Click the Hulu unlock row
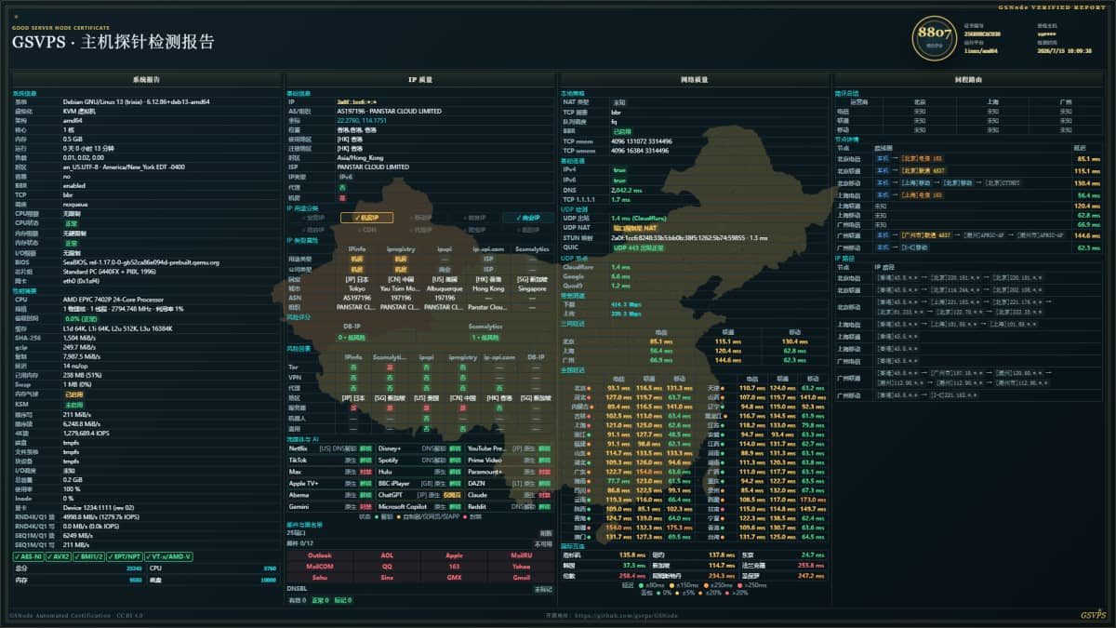This screenshot has height=628, width=1116. (x=419, y=472)
